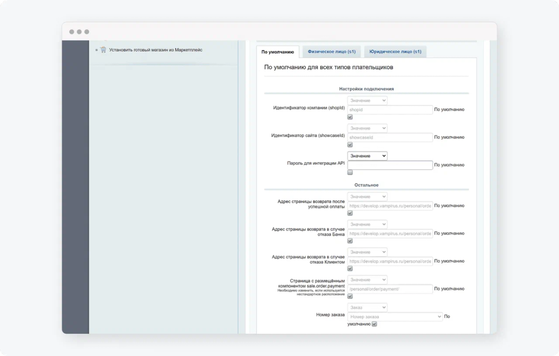Enable default checkbox for API password
Viewport: 559px width, 356px height.
(350, 172)
